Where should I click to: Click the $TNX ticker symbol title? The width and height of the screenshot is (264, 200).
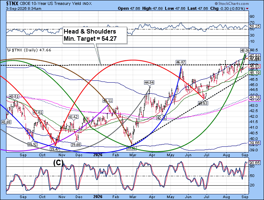pos(12,3)
